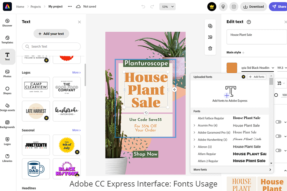Expand the Acumin Pro font family
This screenshot has height=191, width=287.
194,125
